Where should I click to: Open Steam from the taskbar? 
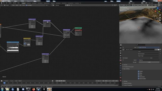(39, 89)
